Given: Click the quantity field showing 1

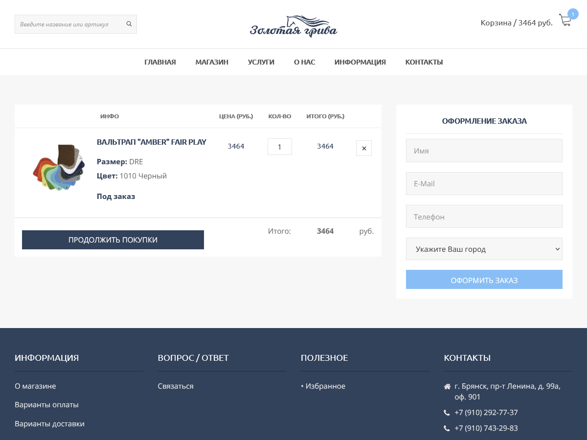Looking at the screenshot, I should point(280,147).
